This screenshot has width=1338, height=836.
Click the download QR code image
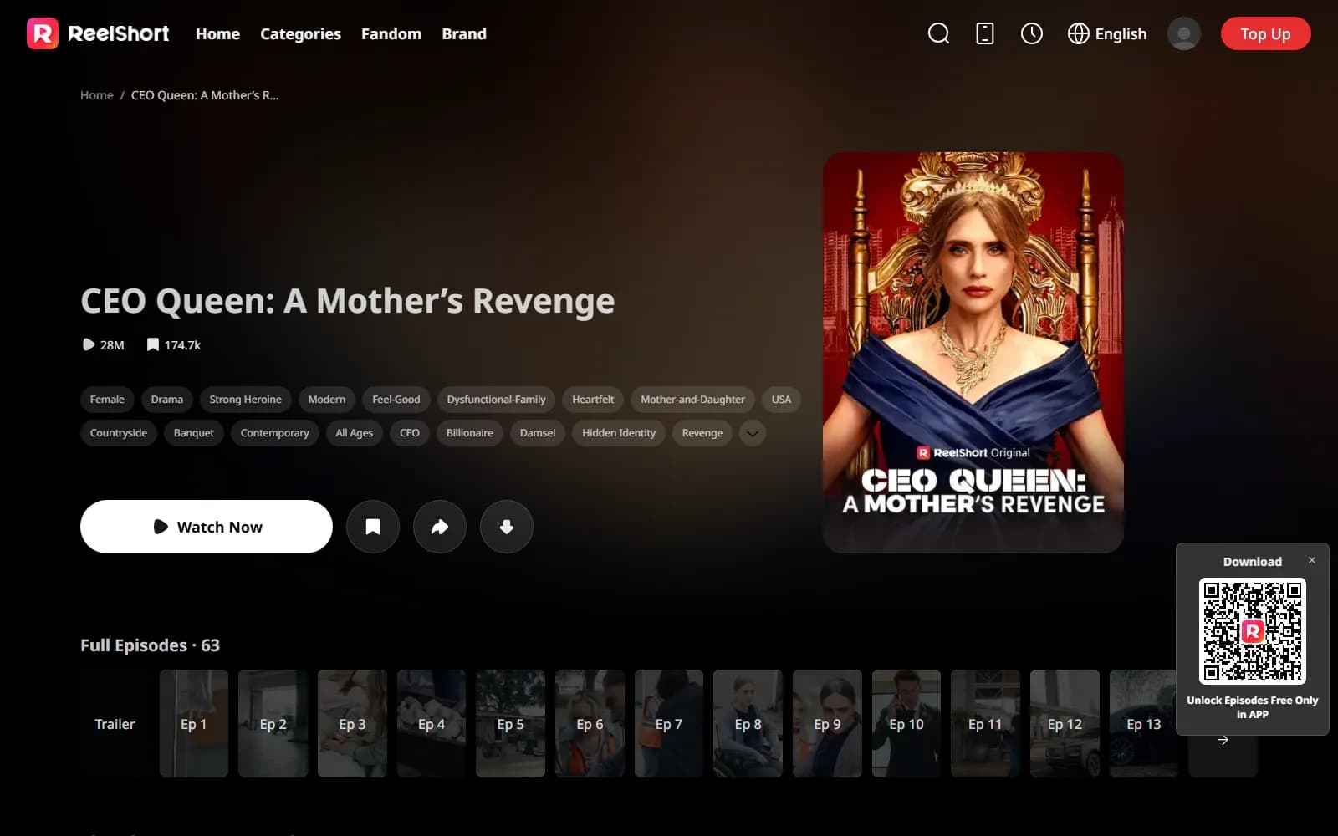click(x=1253, y=630)
